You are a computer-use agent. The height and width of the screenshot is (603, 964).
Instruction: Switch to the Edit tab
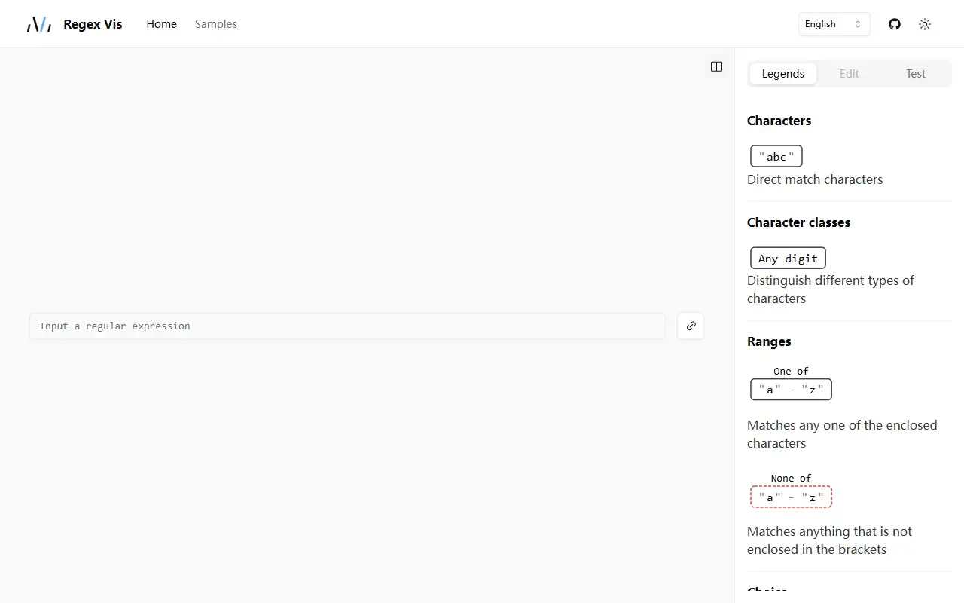tap(850, 74)
